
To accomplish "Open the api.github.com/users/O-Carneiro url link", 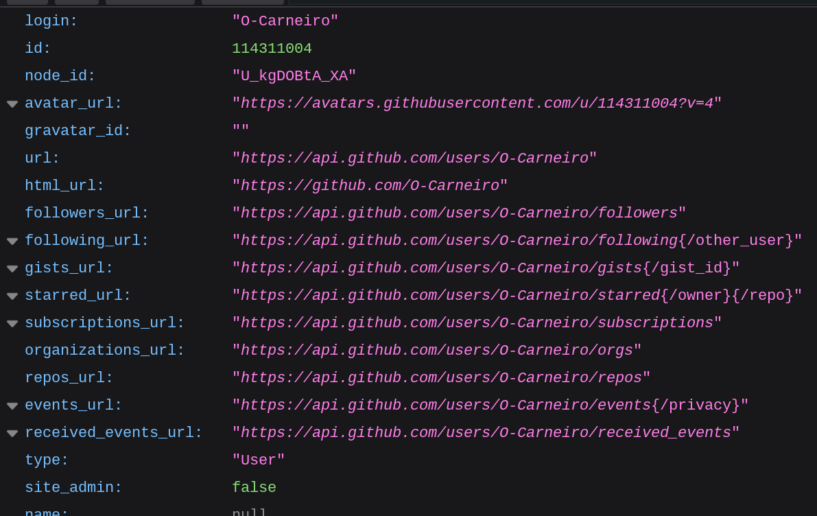I will tap(414, 158).
